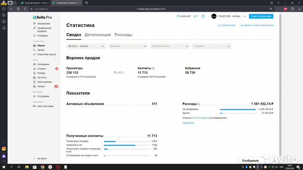This screenshot has height=170, width=303.
Task: Reload the page in browser
Action: (25, 9)
